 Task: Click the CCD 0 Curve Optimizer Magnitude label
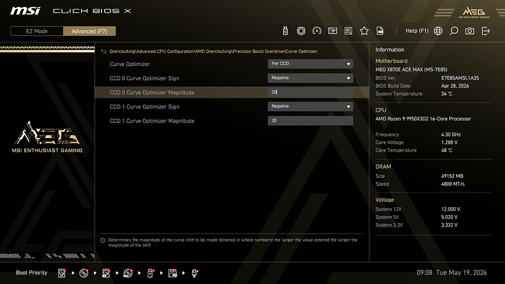151,93
